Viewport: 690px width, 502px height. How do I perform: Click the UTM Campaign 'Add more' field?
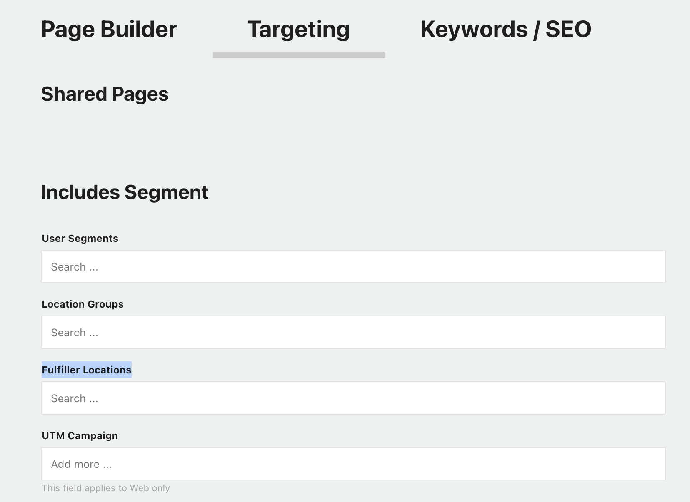coord(353,464)
